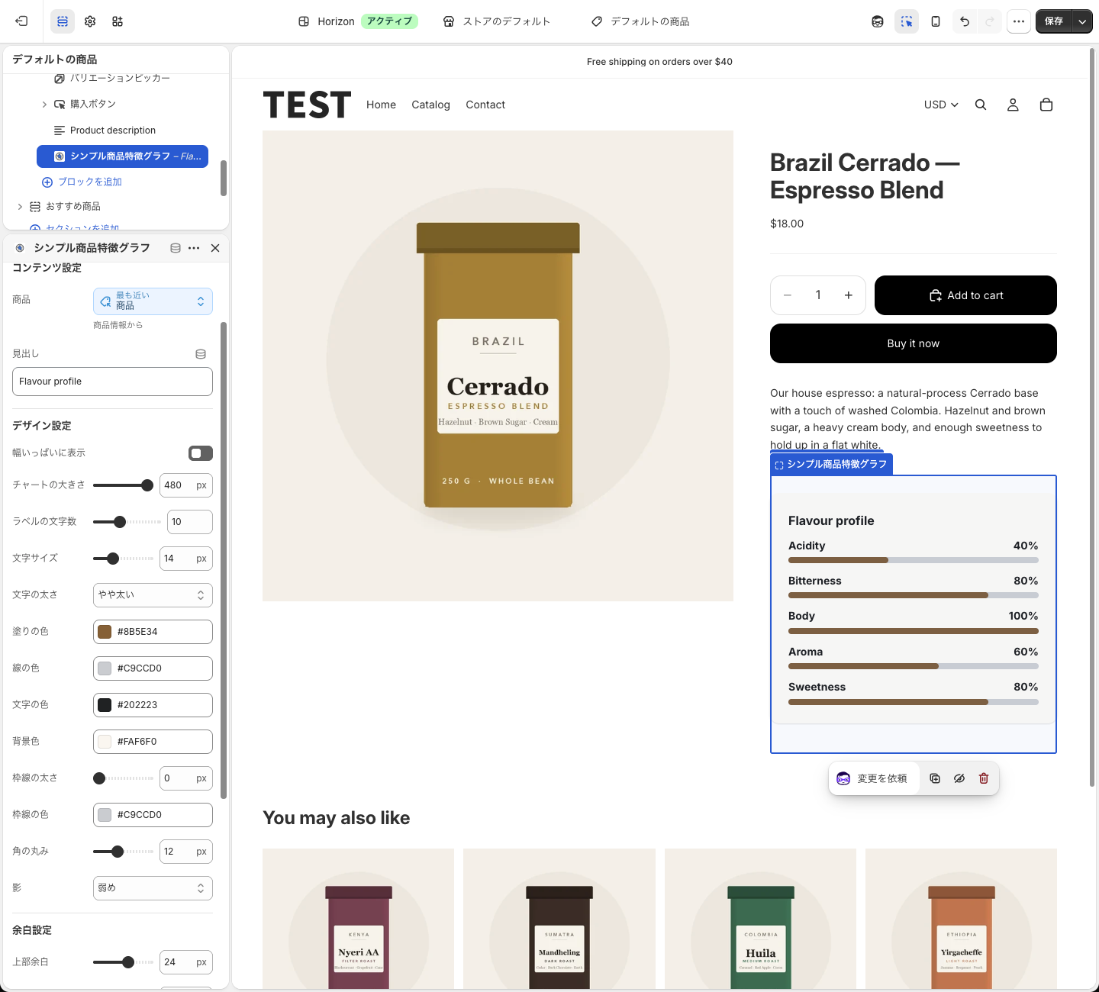This screenshot has height=992, width=1099.
Task: Click the 保存 button
Action: point(1054,21)
